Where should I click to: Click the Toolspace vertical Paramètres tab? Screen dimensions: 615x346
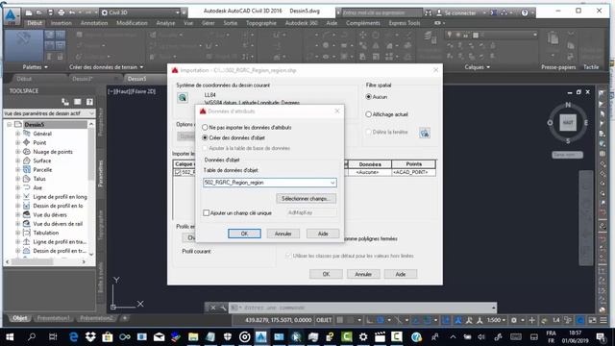(101, 173)
